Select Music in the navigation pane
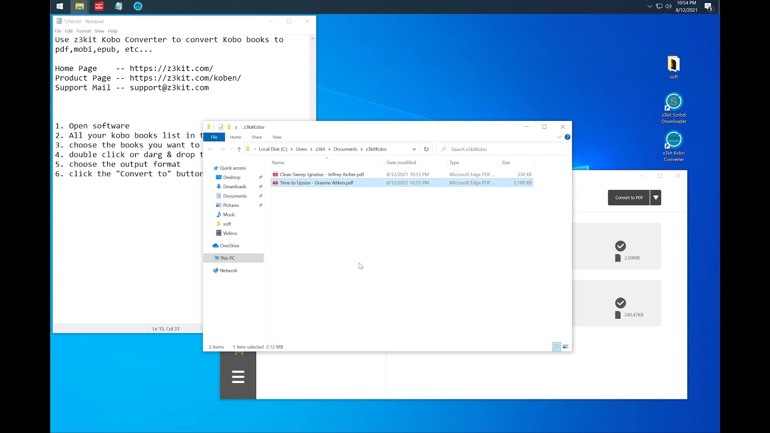The image size is (770, 433). tap(229, 215)
